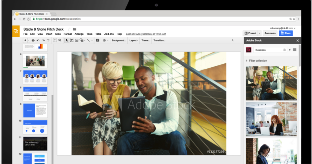This screenshot has width=312, height=164.
Task: Click the zoom to fit icon
Action: 55,40
